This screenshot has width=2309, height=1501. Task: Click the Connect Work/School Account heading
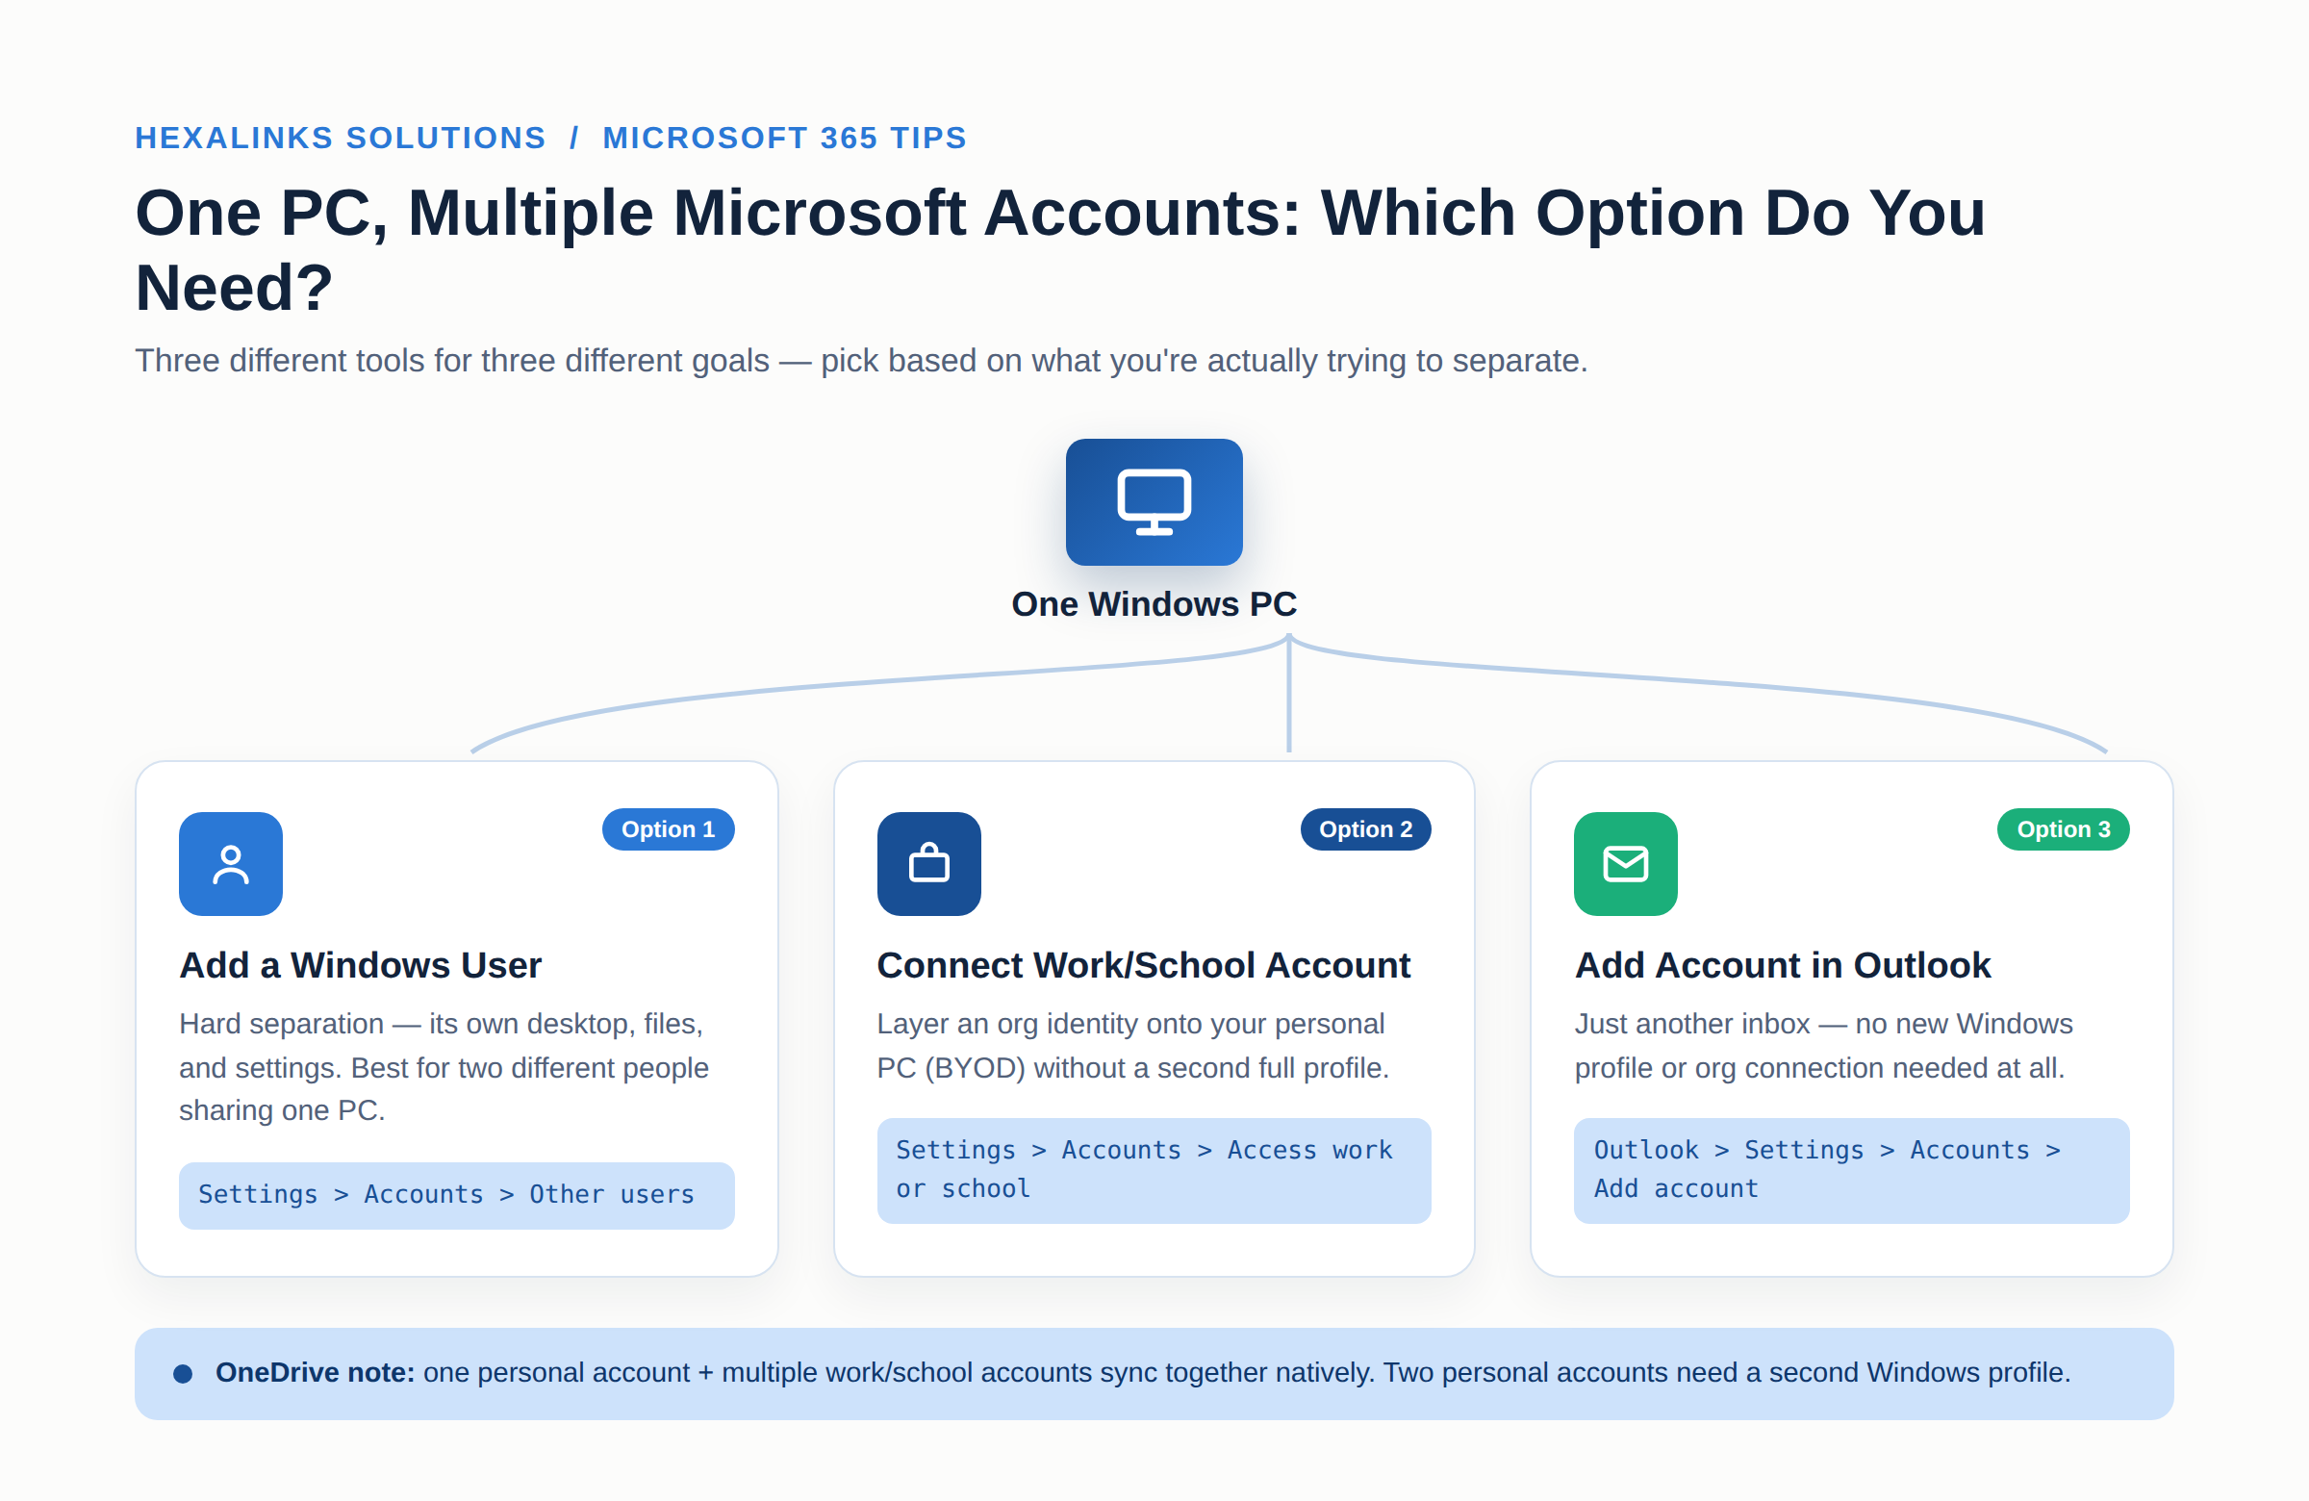pyautogui.click(x=1143, y=965)
